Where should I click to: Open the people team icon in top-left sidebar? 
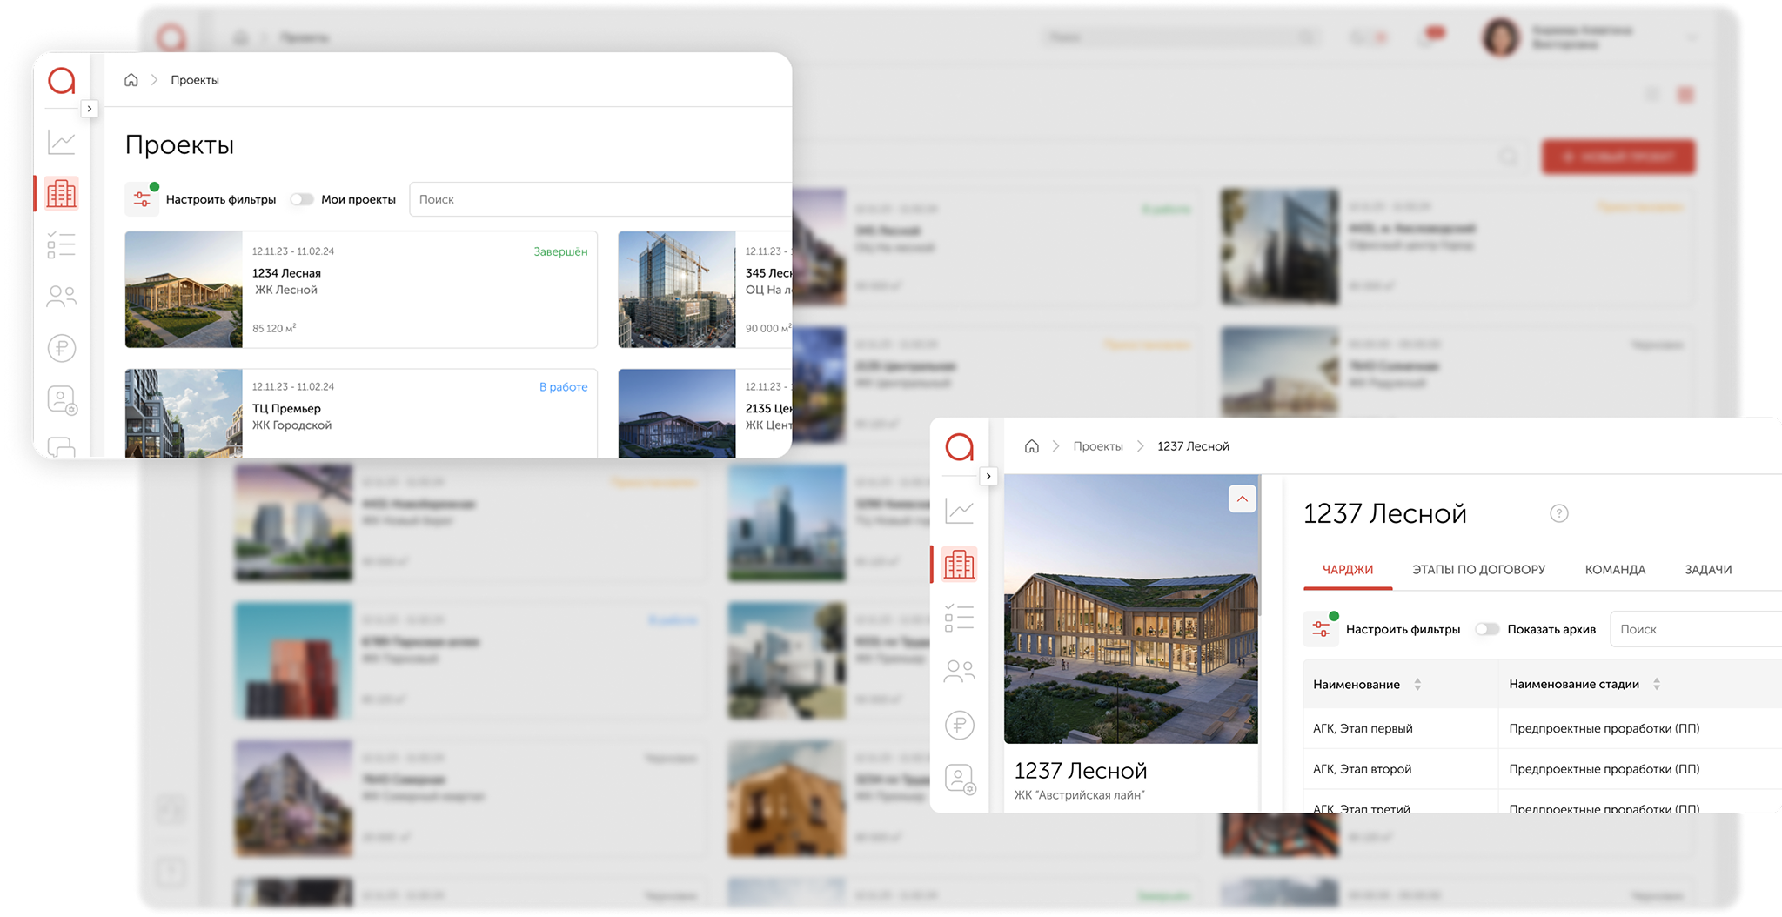(x=61, y=297)
